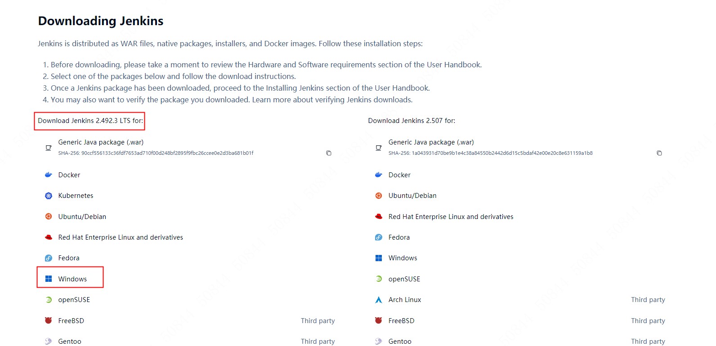Screen dimensions: 716x346
Task: Click the Red Hat icon under LTS
Action: (x=49, y=237)
